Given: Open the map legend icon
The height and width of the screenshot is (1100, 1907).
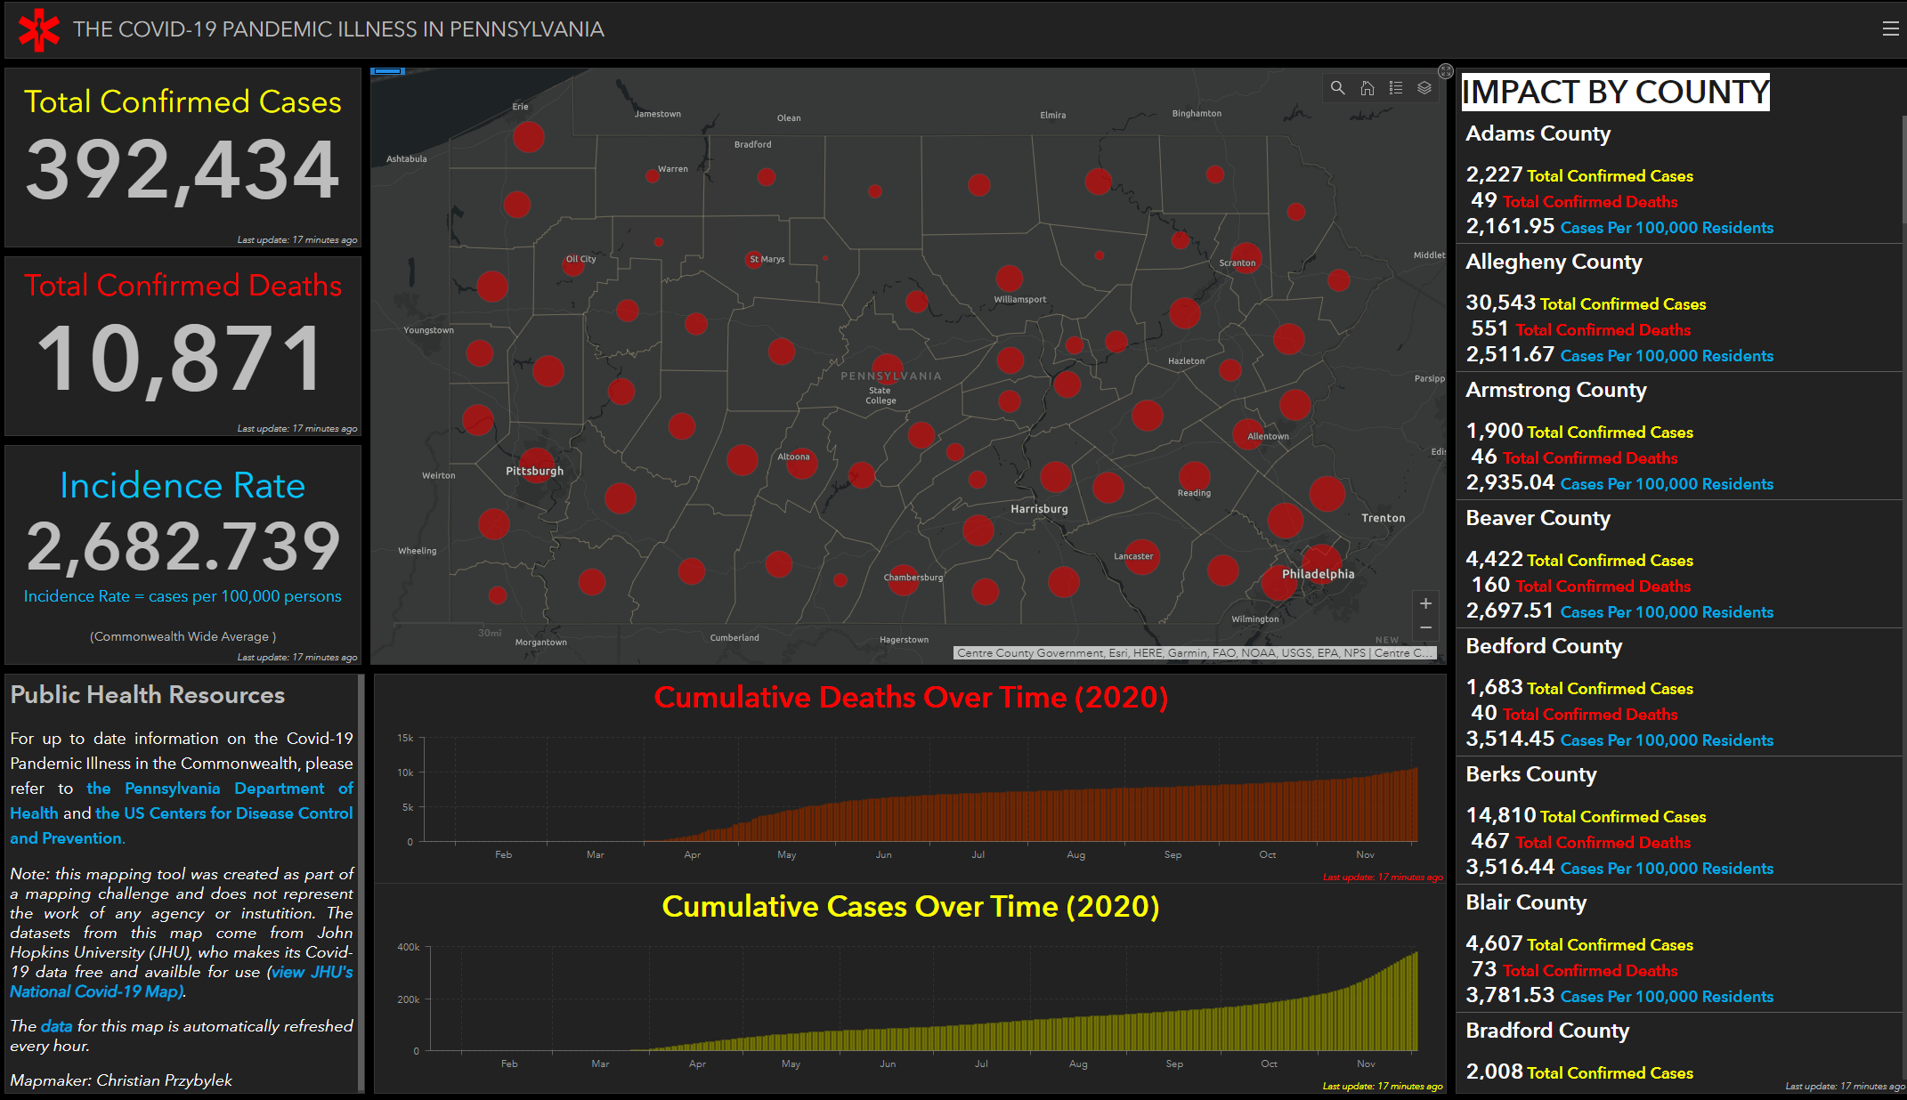Looking at the screenshot, I should [x=1396, y=88].
